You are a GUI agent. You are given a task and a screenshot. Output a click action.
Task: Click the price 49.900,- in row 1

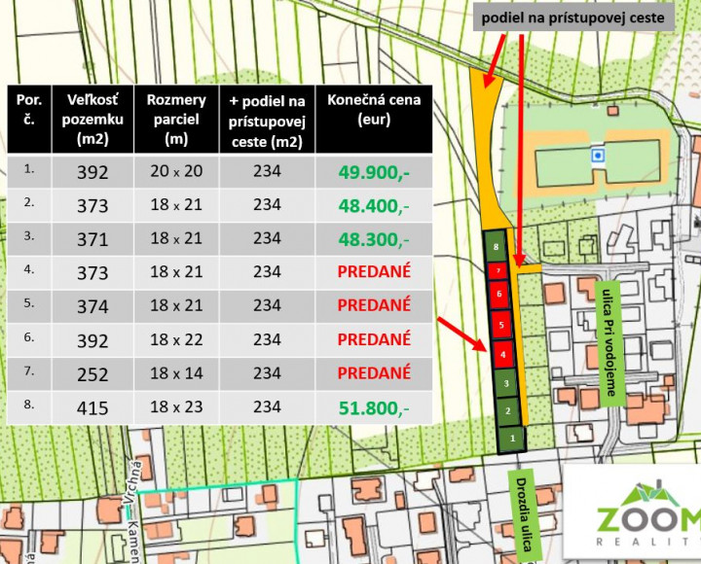tap(373, 172)
